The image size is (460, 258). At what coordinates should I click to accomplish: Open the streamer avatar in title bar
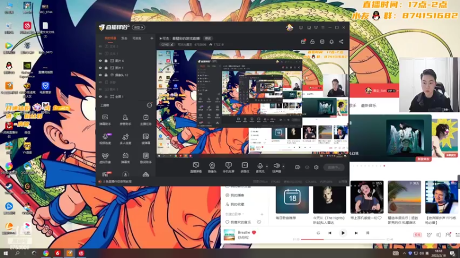290,28
